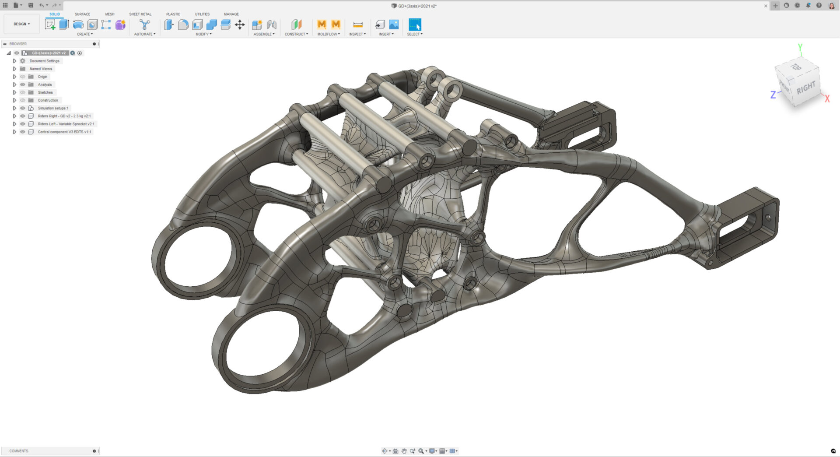Select the Orbit tool at bottom toolbar
This screenshot has height=457, width=840.
[x=384, y=451]
